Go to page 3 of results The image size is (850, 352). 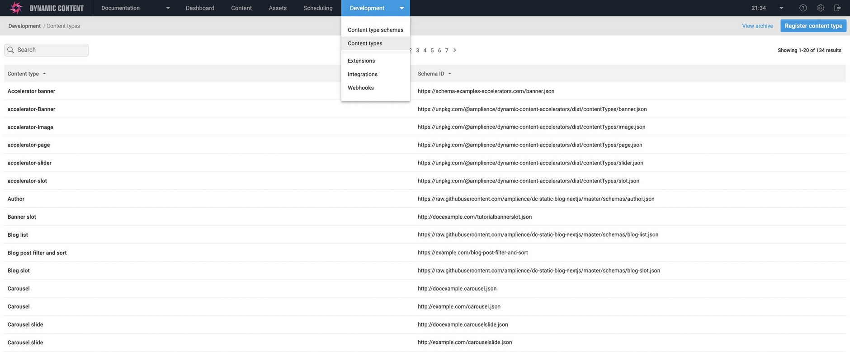[x=417, y=50]
